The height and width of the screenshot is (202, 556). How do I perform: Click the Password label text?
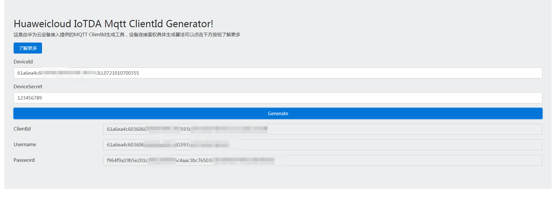[x=24, y=160]
